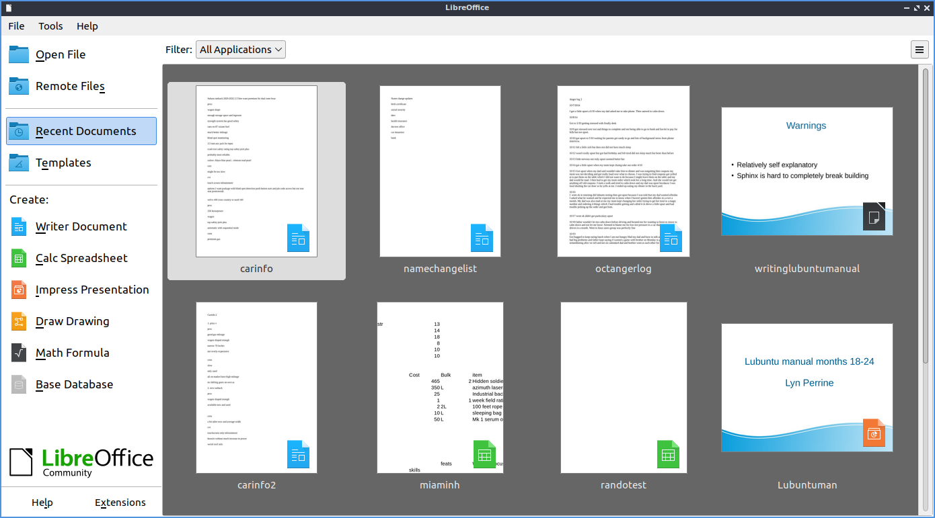Open the octangerlog document thumbnail
935x518 pixels.
(622, 171)
